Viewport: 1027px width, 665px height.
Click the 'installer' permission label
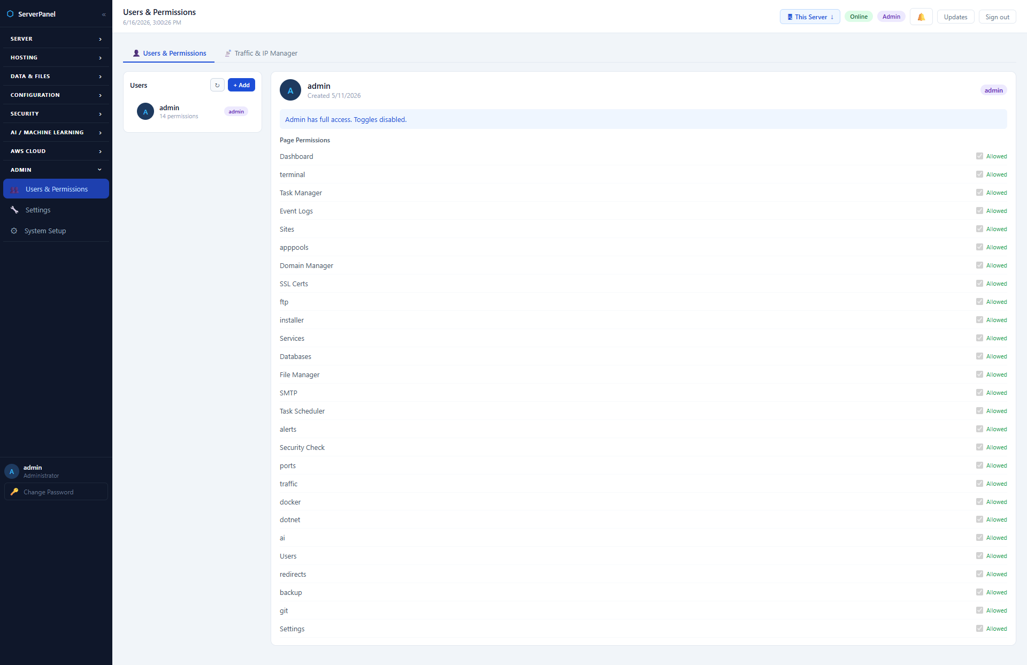(x=292, y=320)
